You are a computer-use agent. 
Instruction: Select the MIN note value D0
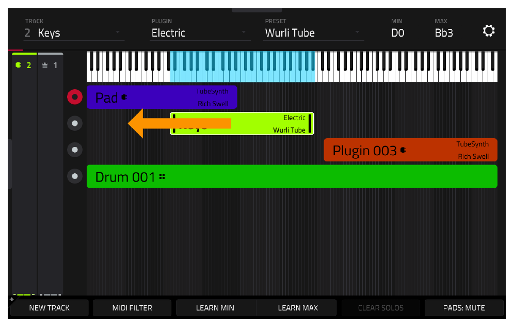click(398, 33)
